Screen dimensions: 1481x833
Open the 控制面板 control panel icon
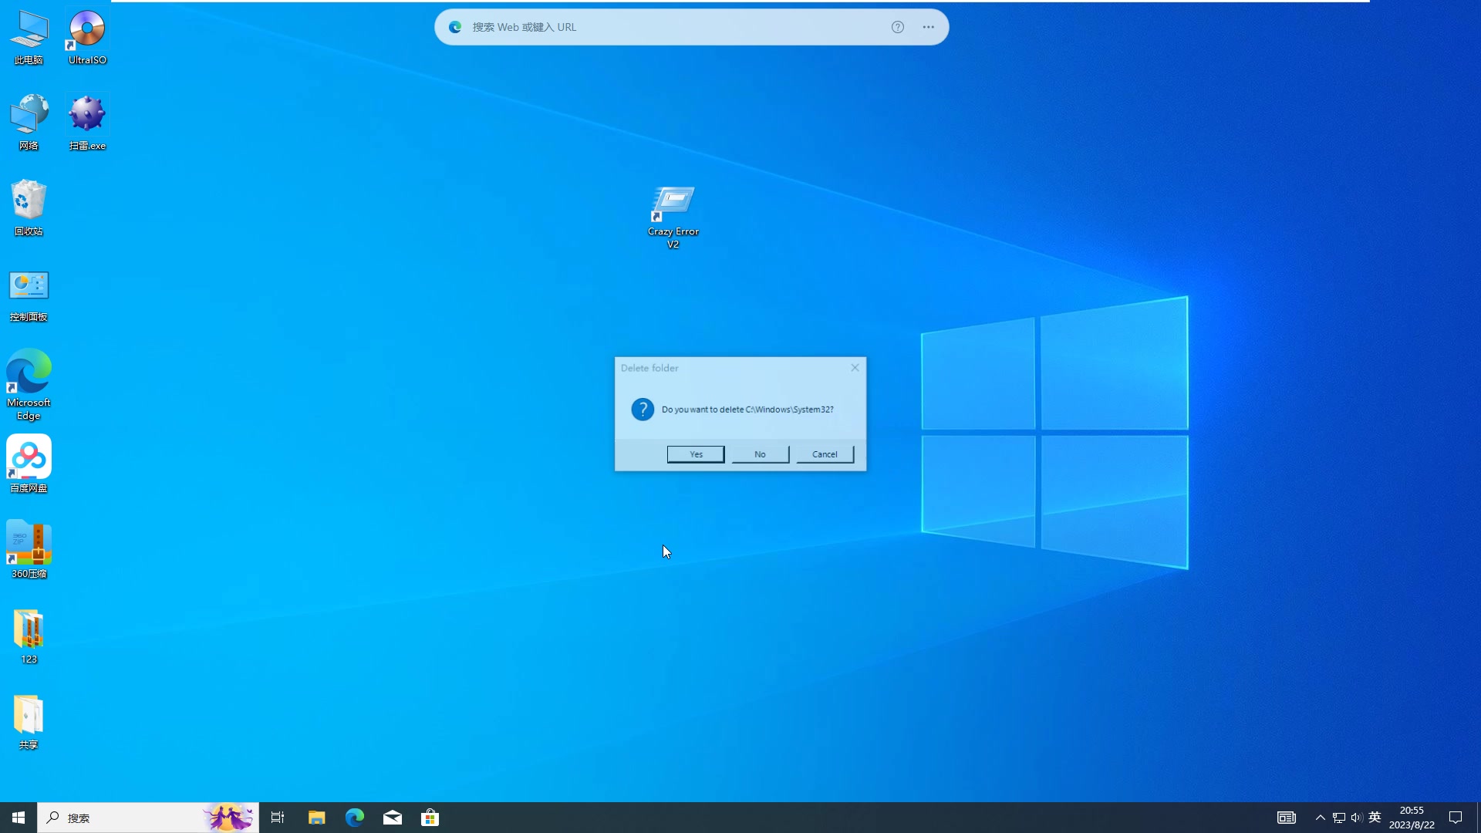pos(29,287)
